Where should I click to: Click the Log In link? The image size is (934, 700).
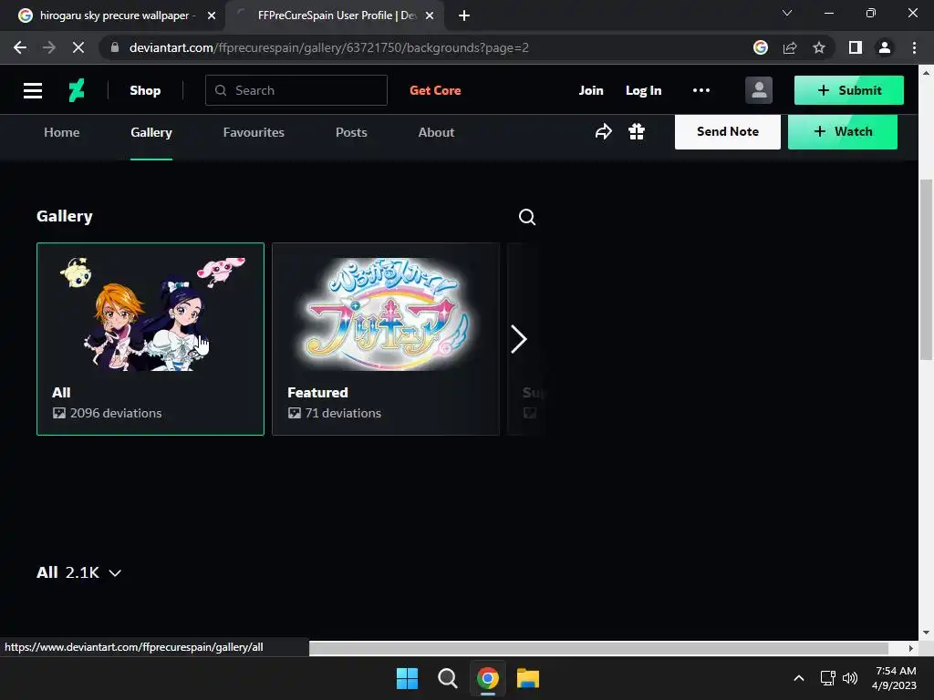[643, 90]
